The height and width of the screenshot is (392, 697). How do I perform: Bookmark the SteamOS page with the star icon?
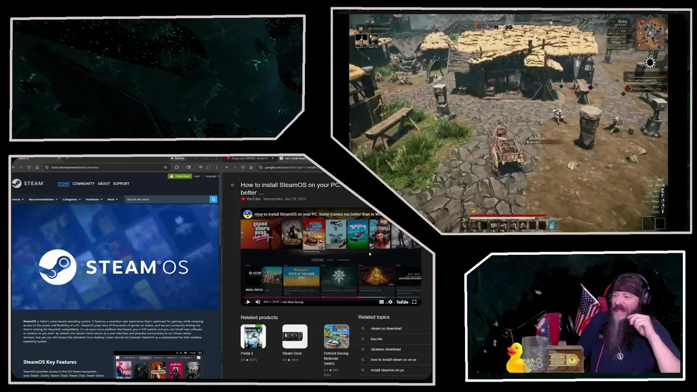point(166,167)
